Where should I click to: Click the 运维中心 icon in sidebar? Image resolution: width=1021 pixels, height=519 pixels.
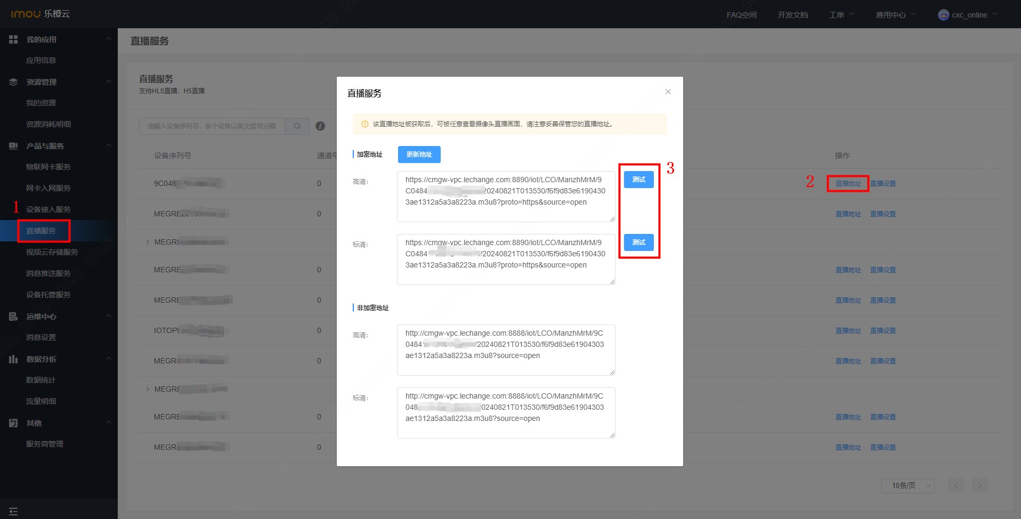(13, 317)
